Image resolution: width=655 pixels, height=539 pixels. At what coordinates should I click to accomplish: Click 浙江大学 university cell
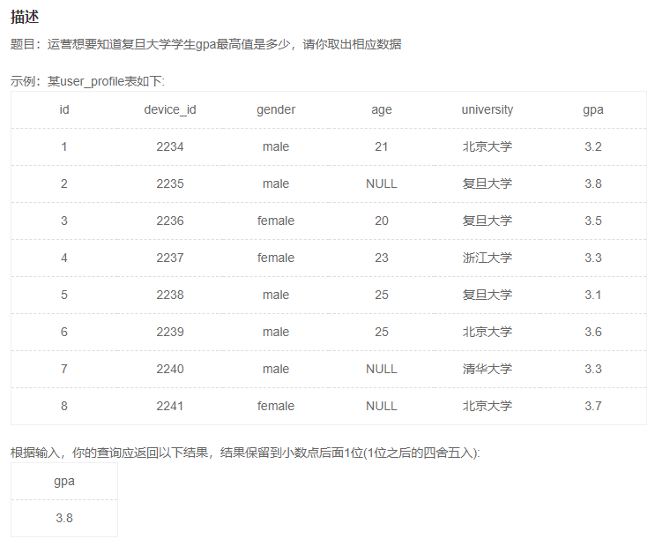[x=488, y=258]
